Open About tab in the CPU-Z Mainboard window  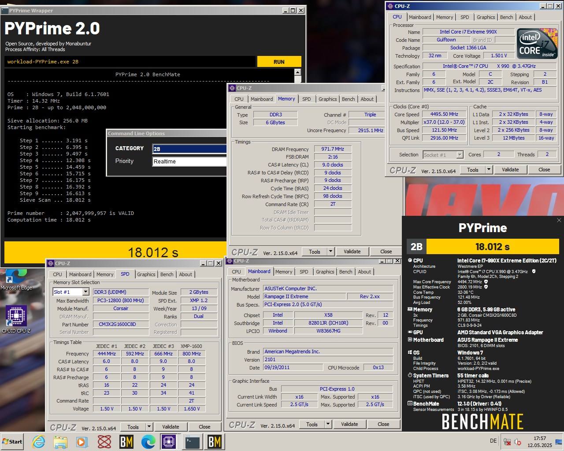pos(364,272)
